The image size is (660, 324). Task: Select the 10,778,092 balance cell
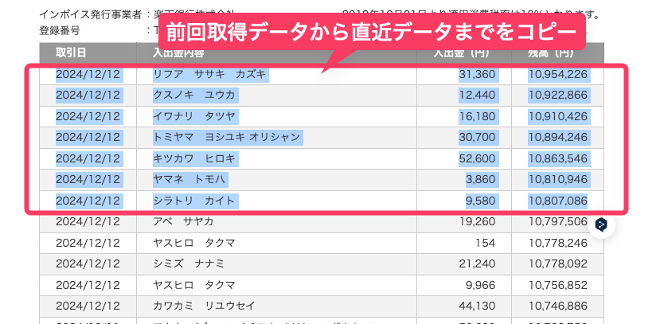coord(557,263)
